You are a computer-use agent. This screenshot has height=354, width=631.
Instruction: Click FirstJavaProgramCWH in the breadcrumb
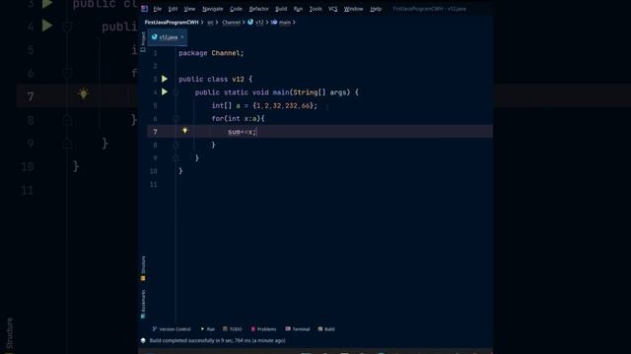172,23
